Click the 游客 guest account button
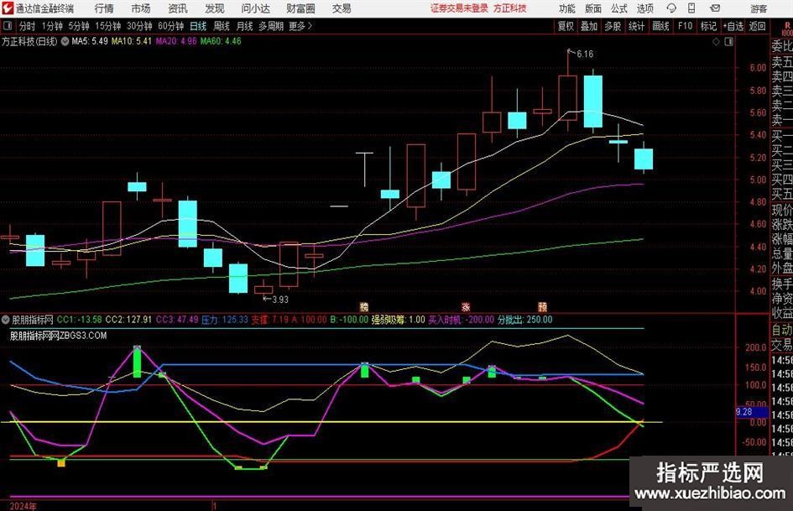 [x=759, y=8]
